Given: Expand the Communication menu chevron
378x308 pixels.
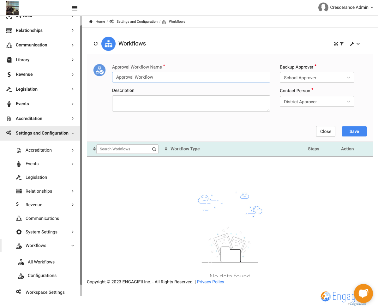Looking at the screenshot, I should [x=73, y=45].
